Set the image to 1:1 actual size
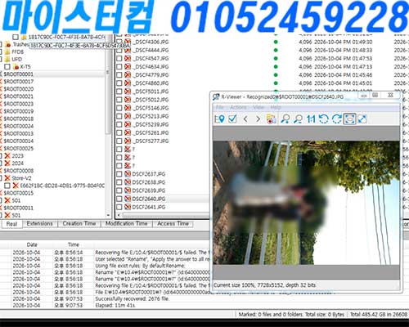This screenshot has height=327, width=409. tap(311, 119)
